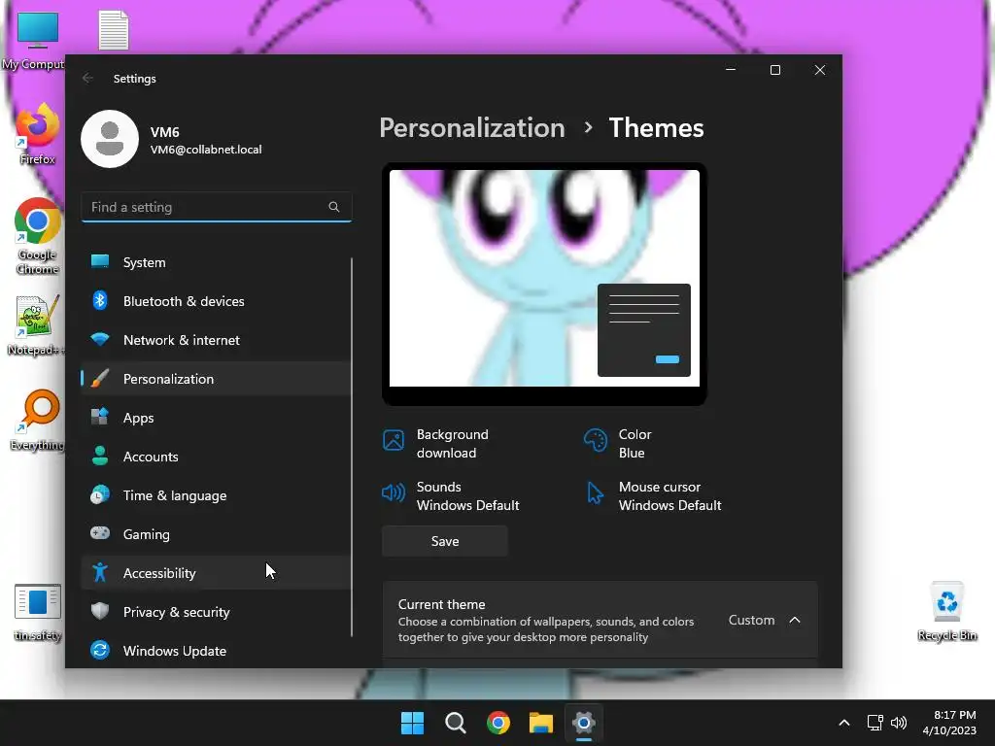This screenshot has height=746, width=995.
Task: Select Notepad++ desktop shortcut
Action: click(36, 324)
